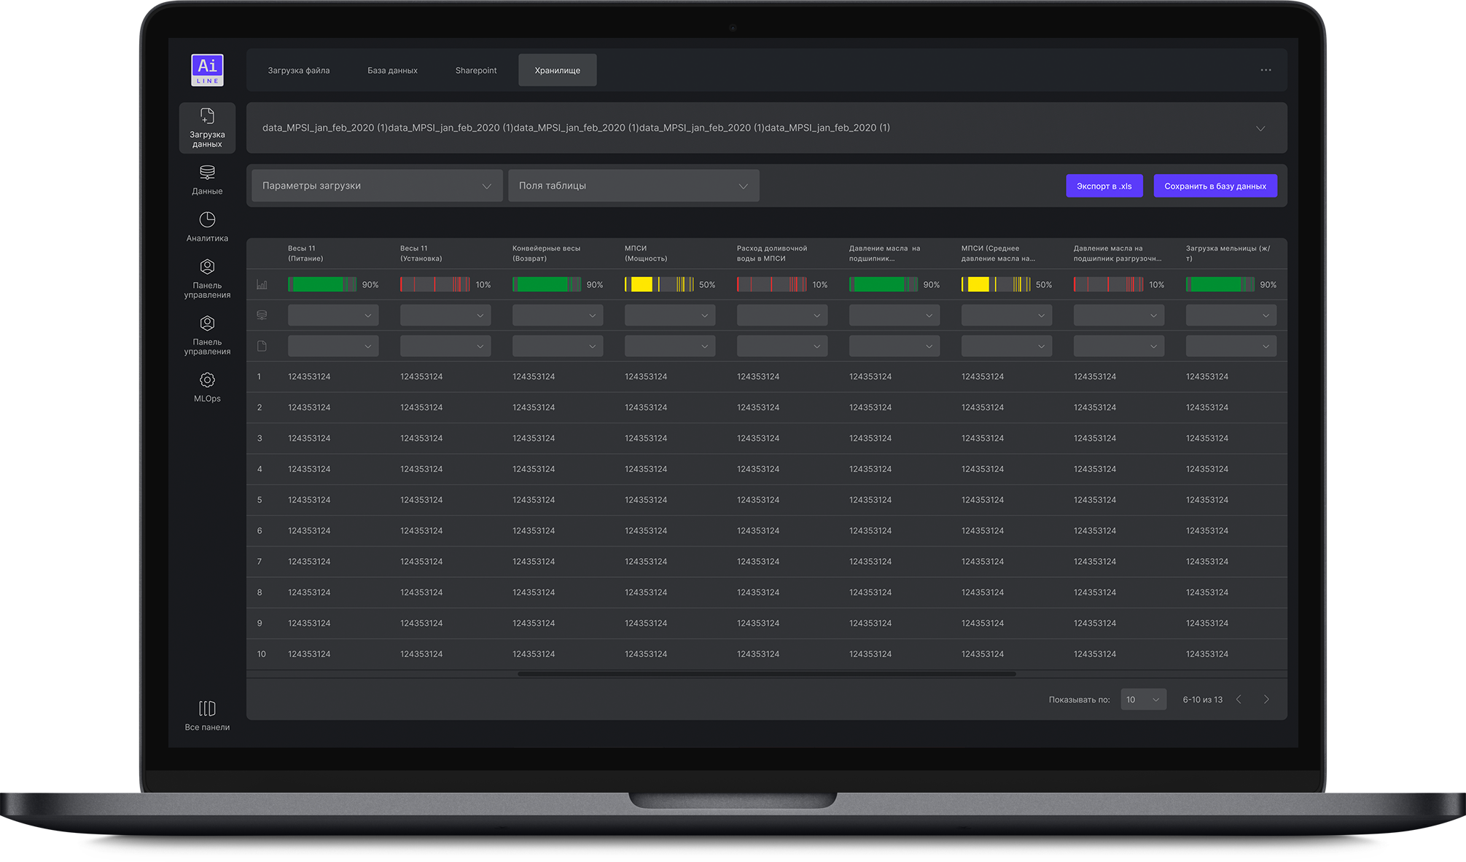Switch to the Sharepoint tab
1466x862 pixels.
[475, 71]
